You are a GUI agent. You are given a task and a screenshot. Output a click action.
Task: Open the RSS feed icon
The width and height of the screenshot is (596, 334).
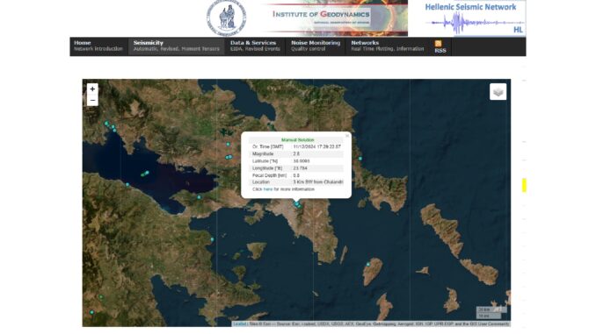coord(439,43)
